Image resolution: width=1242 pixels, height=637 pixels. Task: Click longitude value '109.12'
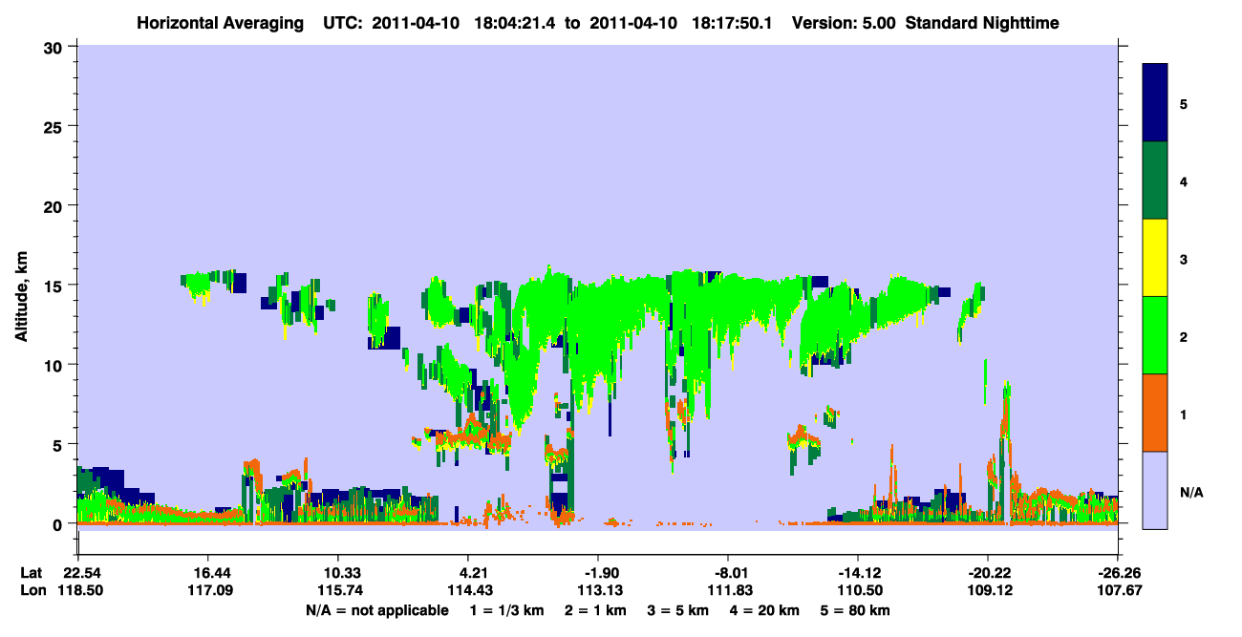click(988, 591)
